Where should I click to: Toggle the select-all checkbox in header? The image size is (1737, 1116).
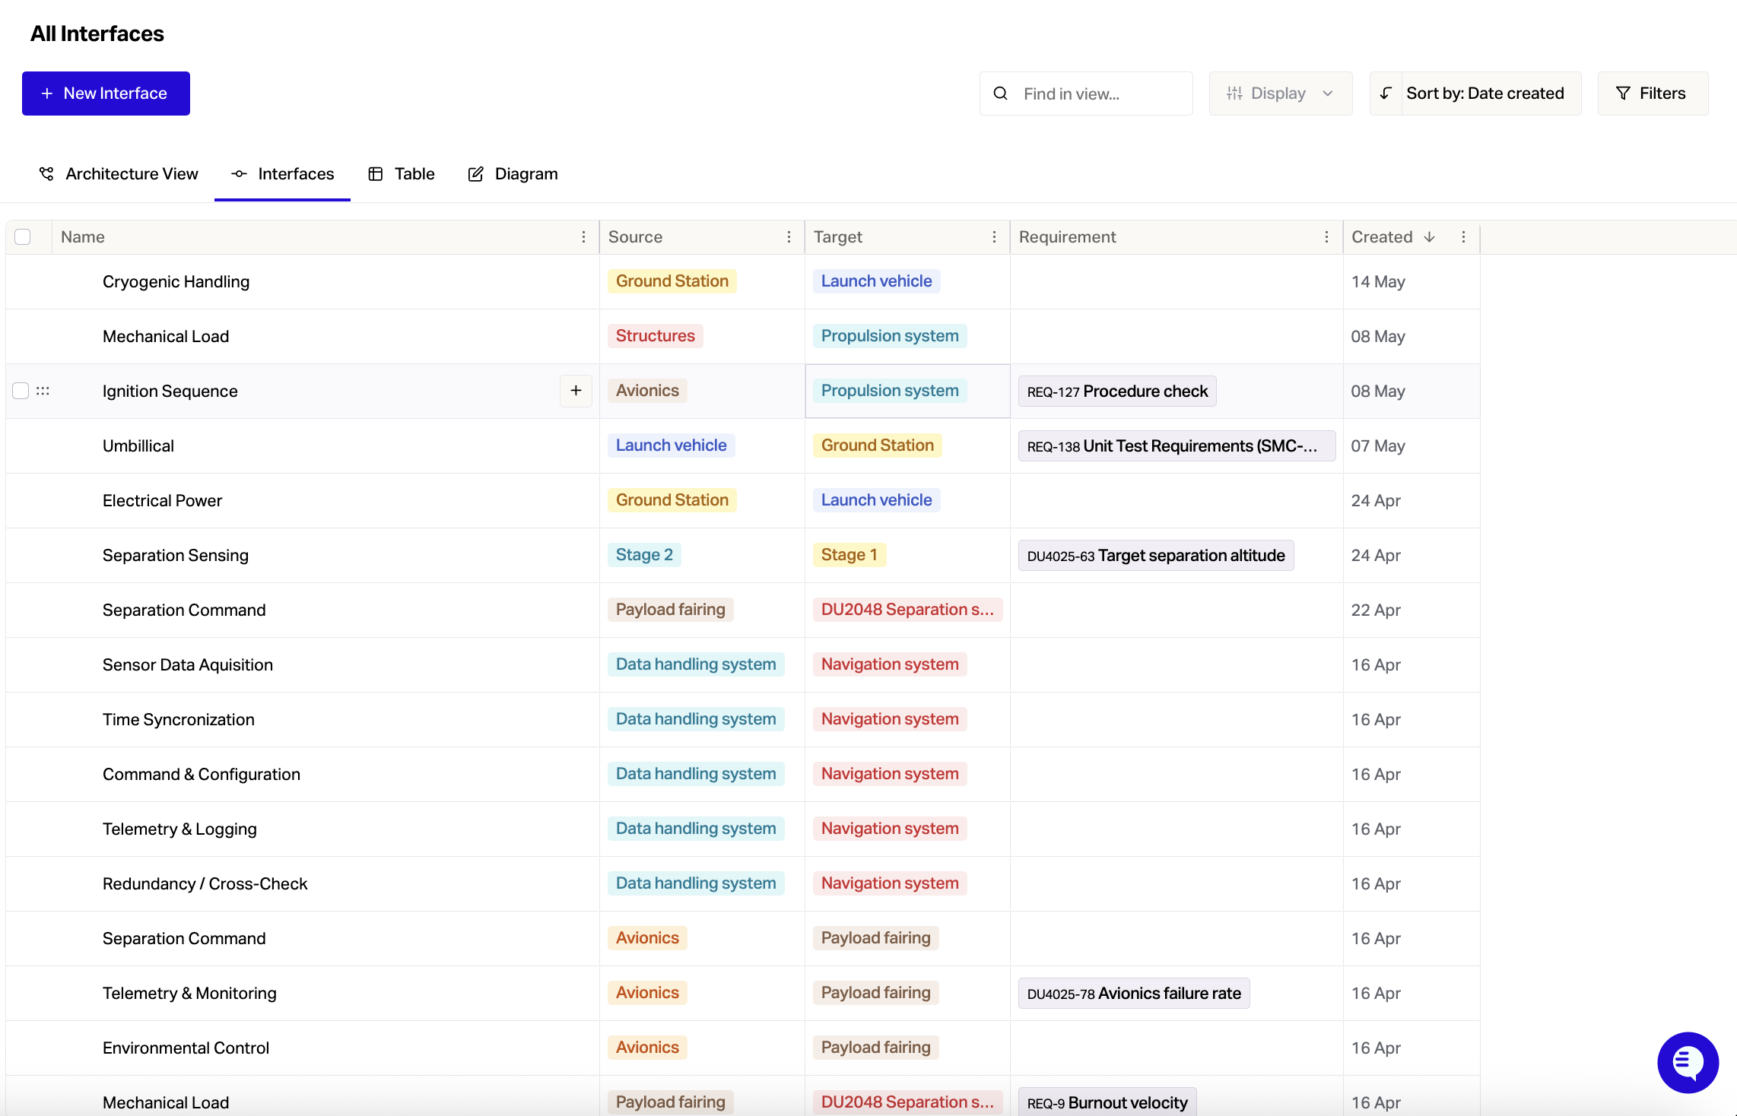(x=23, y=237)
